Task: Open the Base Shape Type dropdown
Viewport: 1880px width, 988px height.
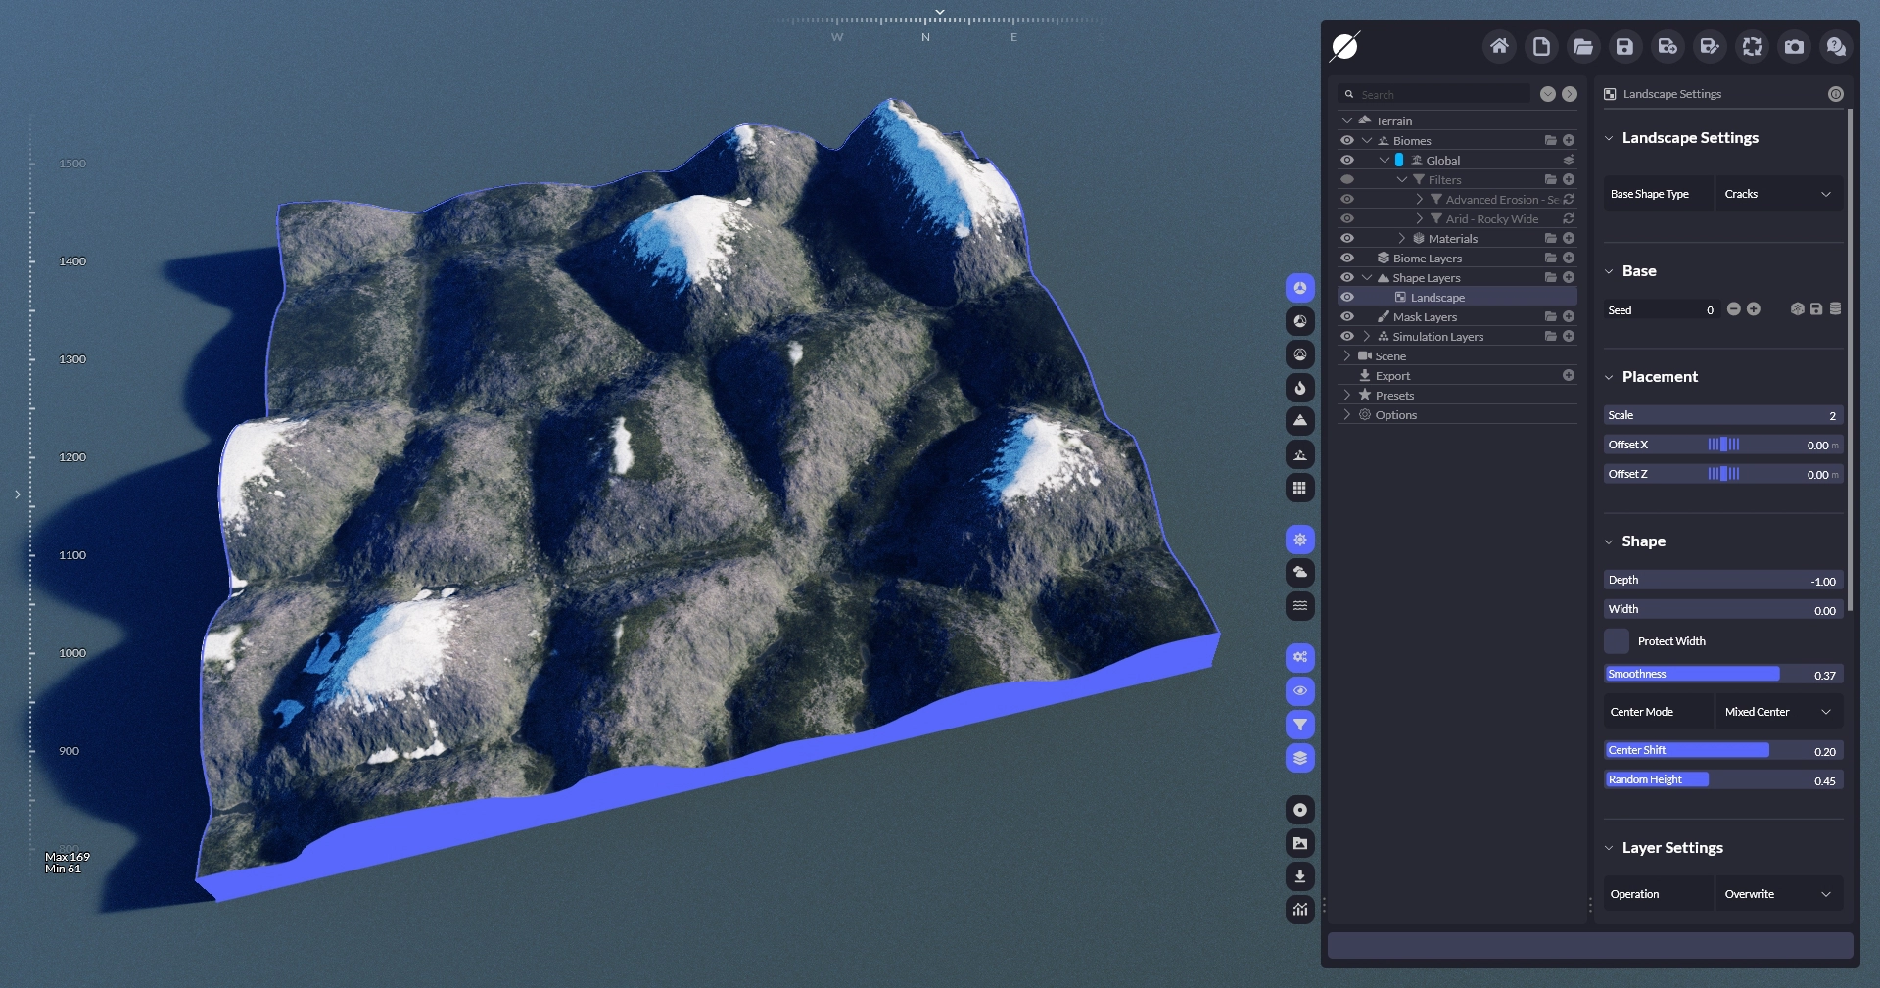Action: coord(1777,194)
